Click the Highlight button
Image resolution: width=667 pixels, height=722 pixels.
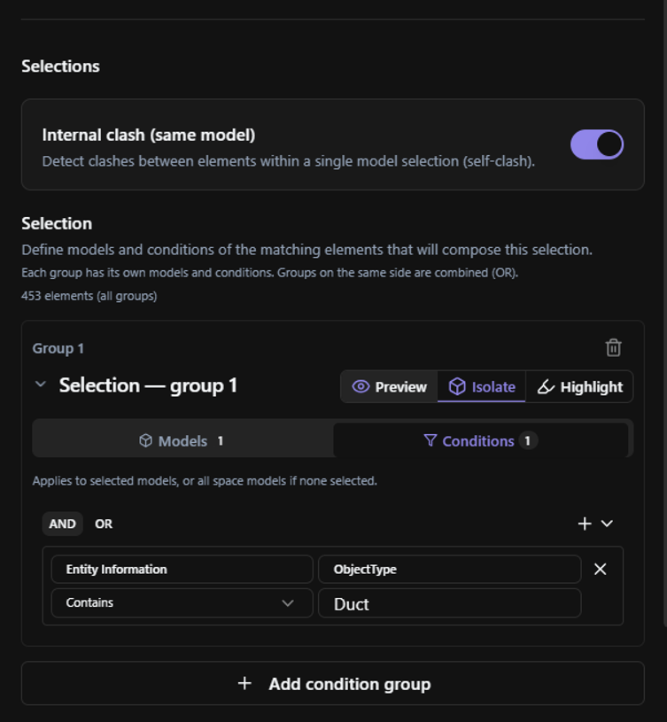point(579,387)
